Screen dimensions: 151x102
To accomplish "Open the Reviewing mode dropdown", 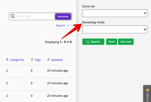I will (115, 29).
